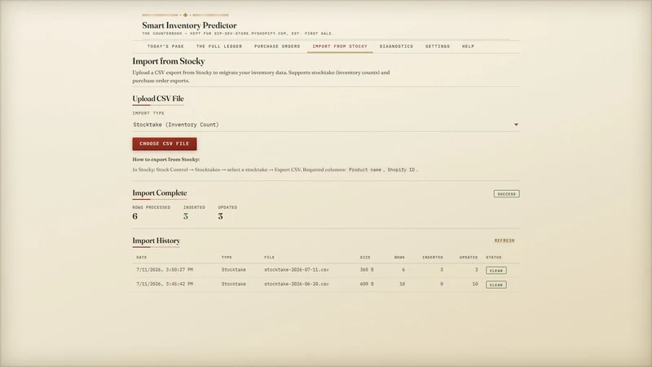The height and width of the screenshot is (367, 652).
Task: Select the Import from Stocky tab
Action: (x=340, y=46)
